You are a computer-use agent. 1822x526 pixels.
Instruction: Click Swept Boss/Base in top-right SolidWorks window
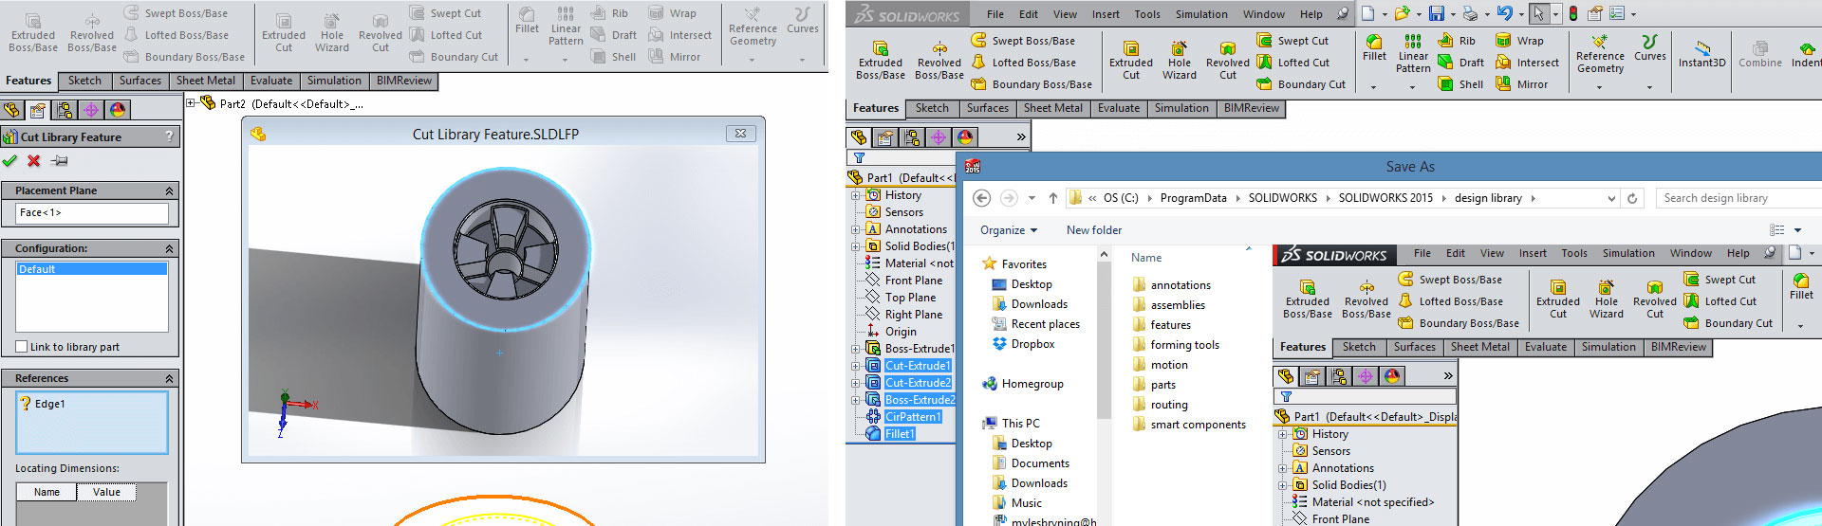point(1023,41)
